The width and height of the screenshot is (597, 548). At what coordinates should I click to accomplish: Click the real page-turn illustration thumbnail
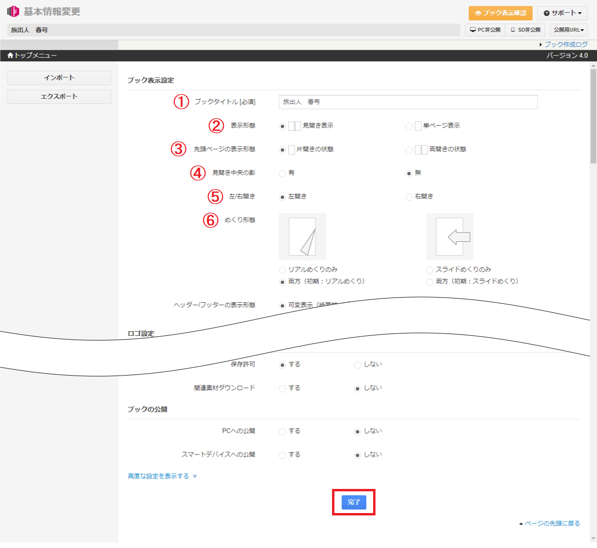click(x=302, y=237)
